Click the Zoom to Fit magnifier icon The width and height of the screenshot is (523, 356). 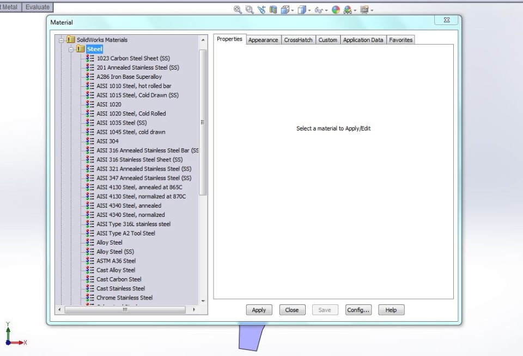[x=238, y=10]
